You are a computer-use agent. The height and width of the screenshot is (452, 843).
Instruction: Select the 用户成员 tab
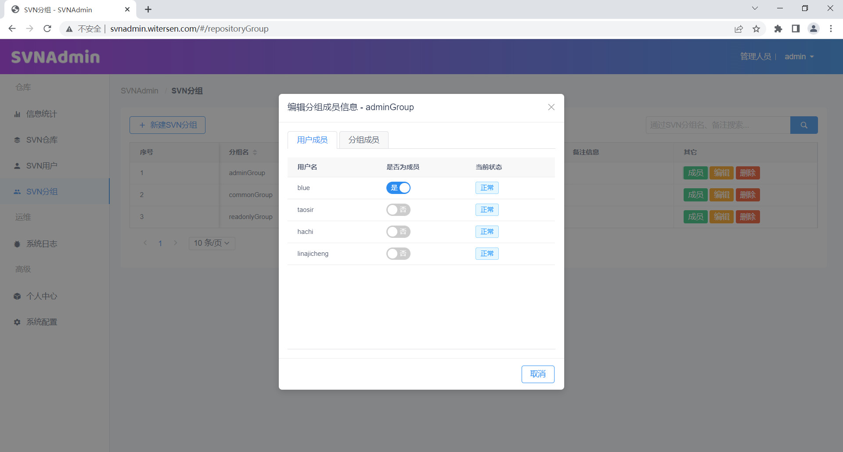point(312,140)
